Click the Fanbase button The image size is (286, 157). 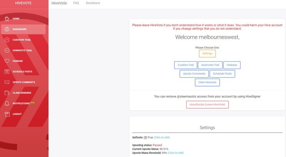coord(232,65)
